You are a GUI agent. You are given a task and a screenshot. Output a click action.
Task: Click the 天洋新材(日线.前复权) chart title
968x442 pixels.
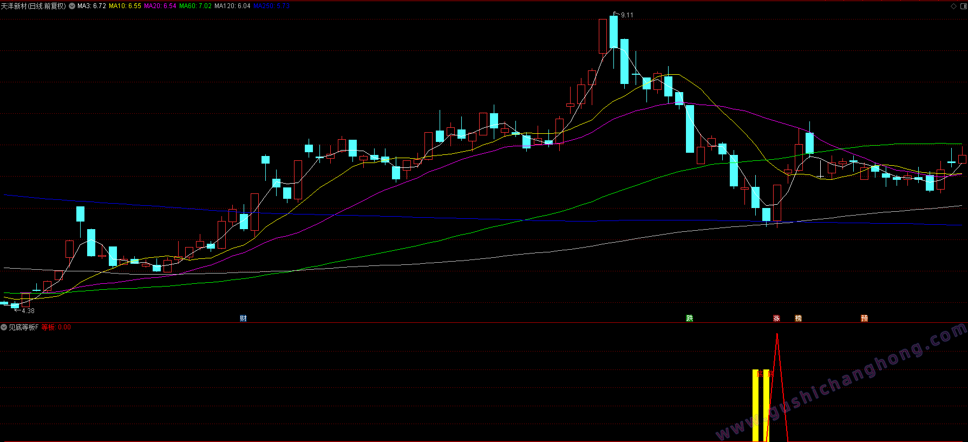33,6
